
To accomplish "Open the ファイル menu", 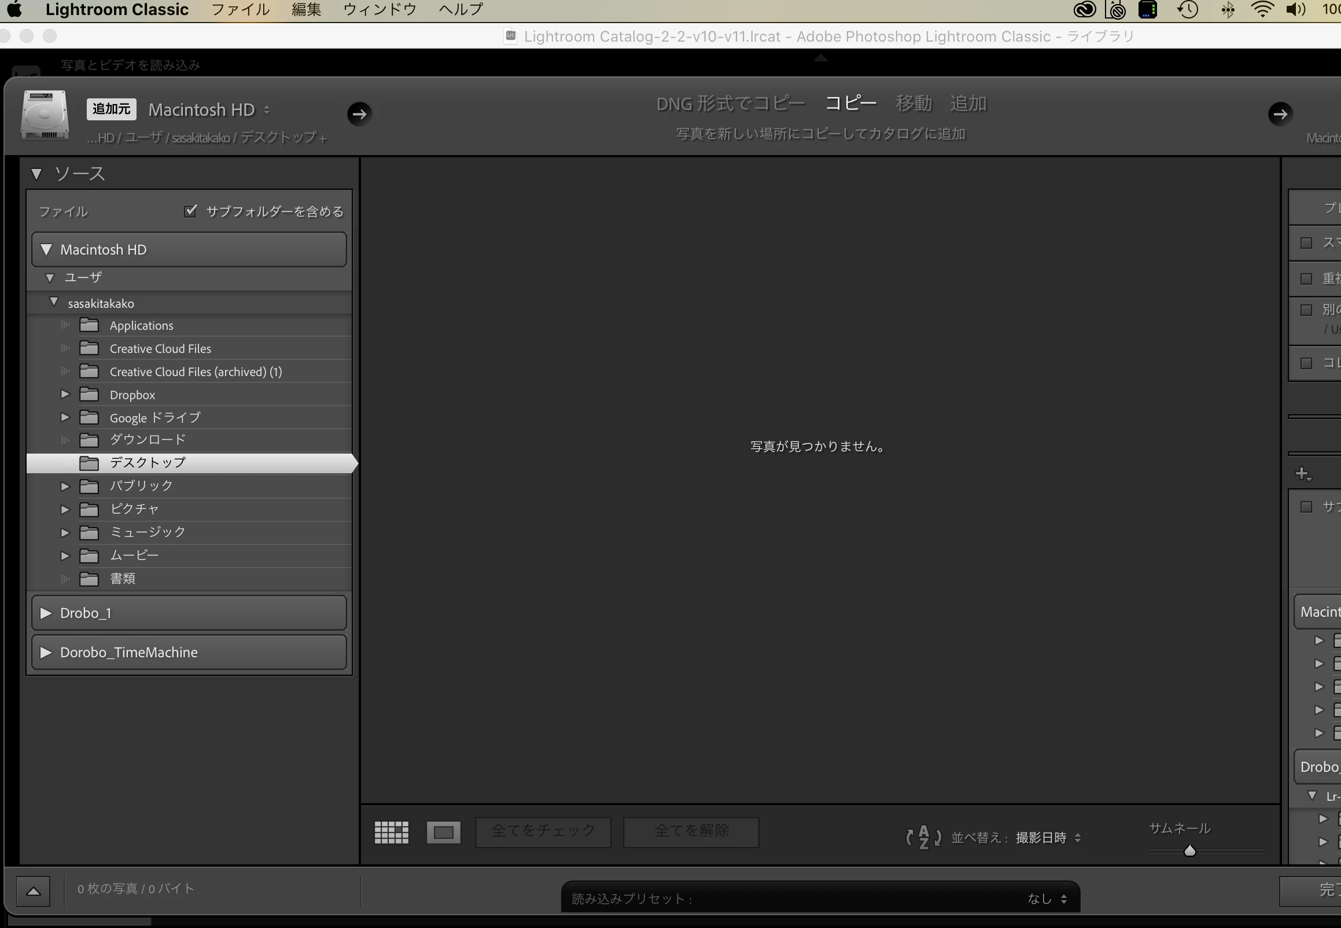I will tap(240, 10).
